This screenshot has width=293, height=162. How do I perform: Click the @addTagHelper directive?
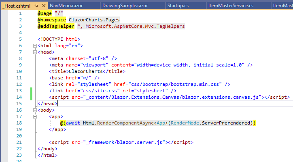tap(56, 26)
